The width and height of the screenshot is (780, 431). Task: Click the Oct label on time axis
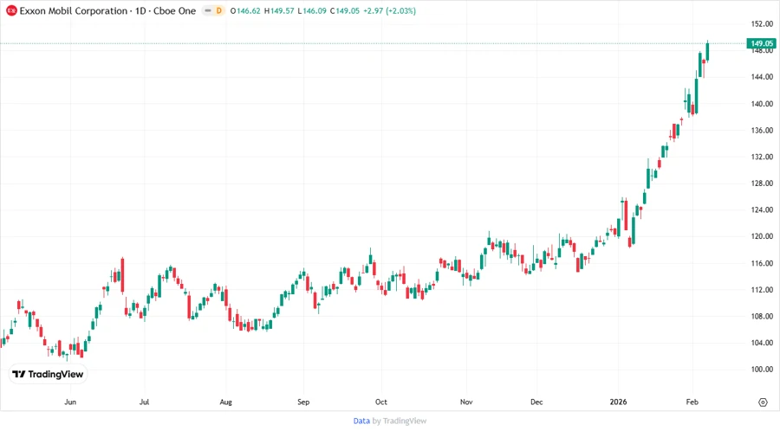click(x=381, y=402)
